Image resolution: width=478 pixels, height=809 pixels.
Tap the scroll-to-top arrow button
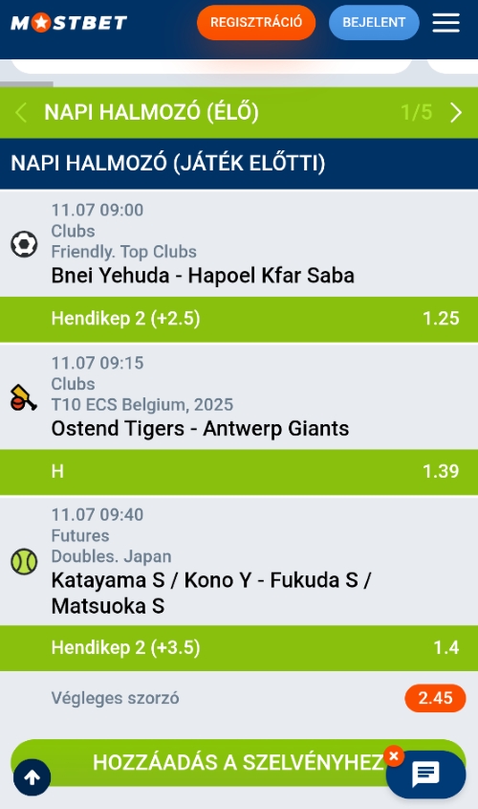pos(32,777)
